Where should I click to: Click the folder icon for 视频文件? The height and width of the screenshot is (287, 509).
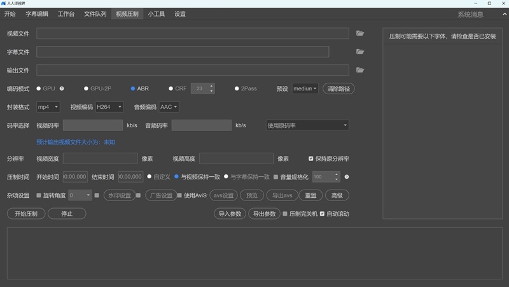(x=360, y=34)
